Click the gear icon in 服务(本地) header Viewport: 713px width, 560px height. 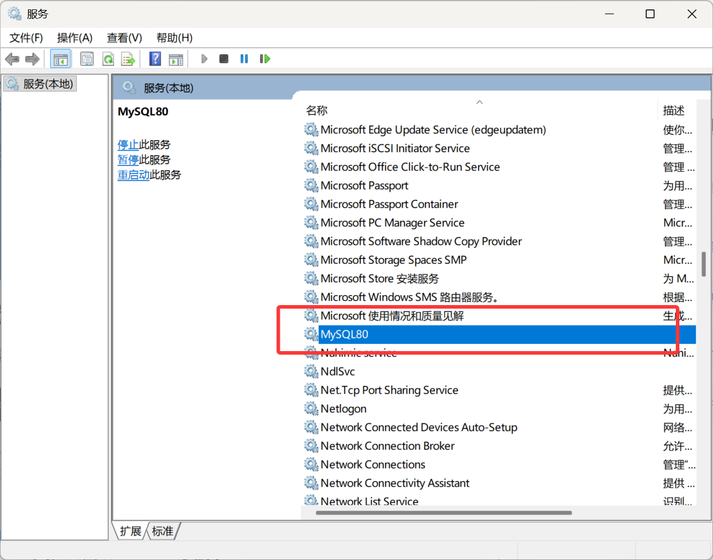point(129,88)
